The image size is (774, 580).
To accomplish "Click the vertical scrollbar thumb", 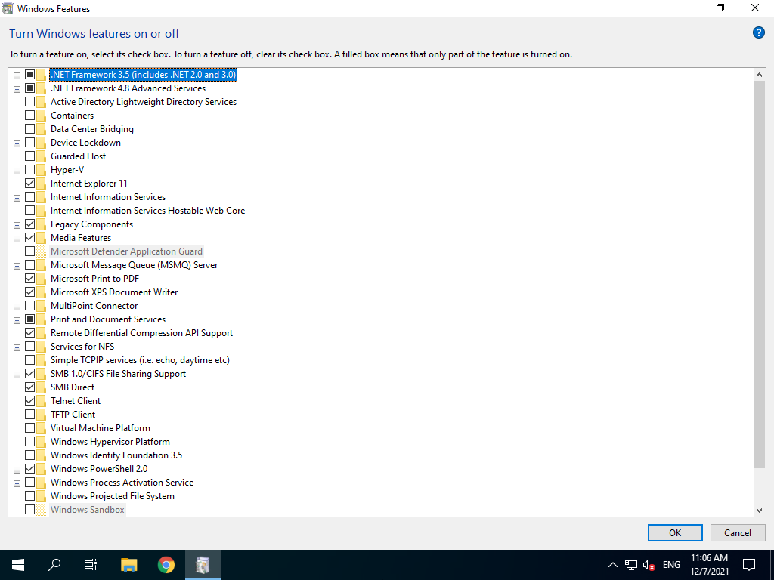I will click(x=759, y=274).
